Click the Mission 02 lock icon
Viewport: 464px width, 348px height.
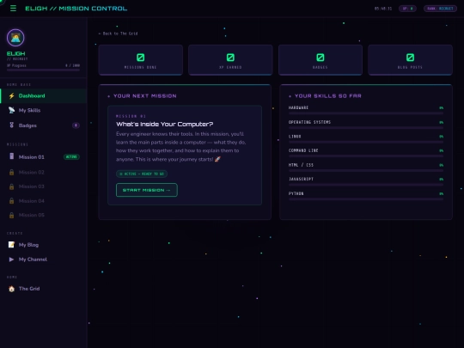pos(11,172)
